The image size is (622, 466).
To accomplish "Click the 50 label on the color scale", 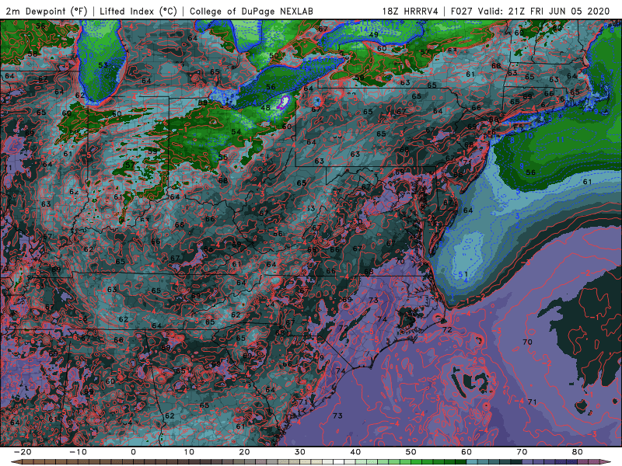I will pyautogui.click(x=411, y=452).
